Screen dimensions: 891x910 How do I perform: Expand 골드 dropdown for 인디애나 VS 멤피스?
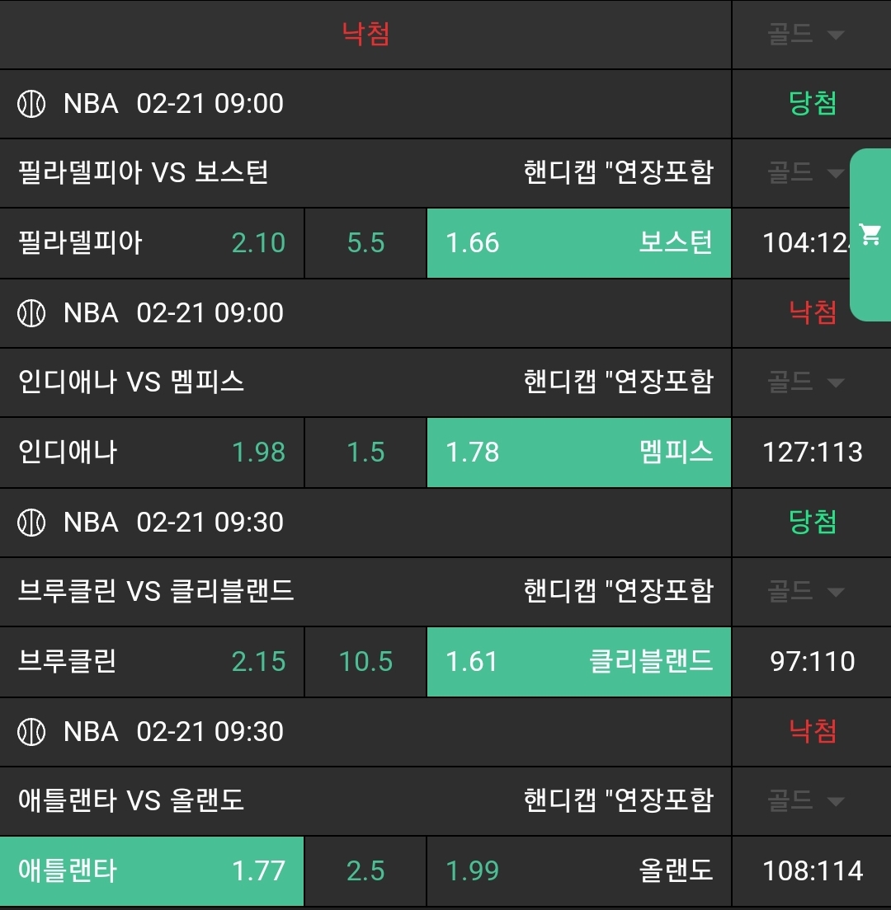pyautogui.click(x=806, y=382)
